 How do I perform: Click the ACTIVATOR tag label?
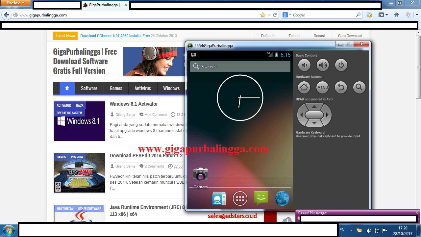click(64, 105)
